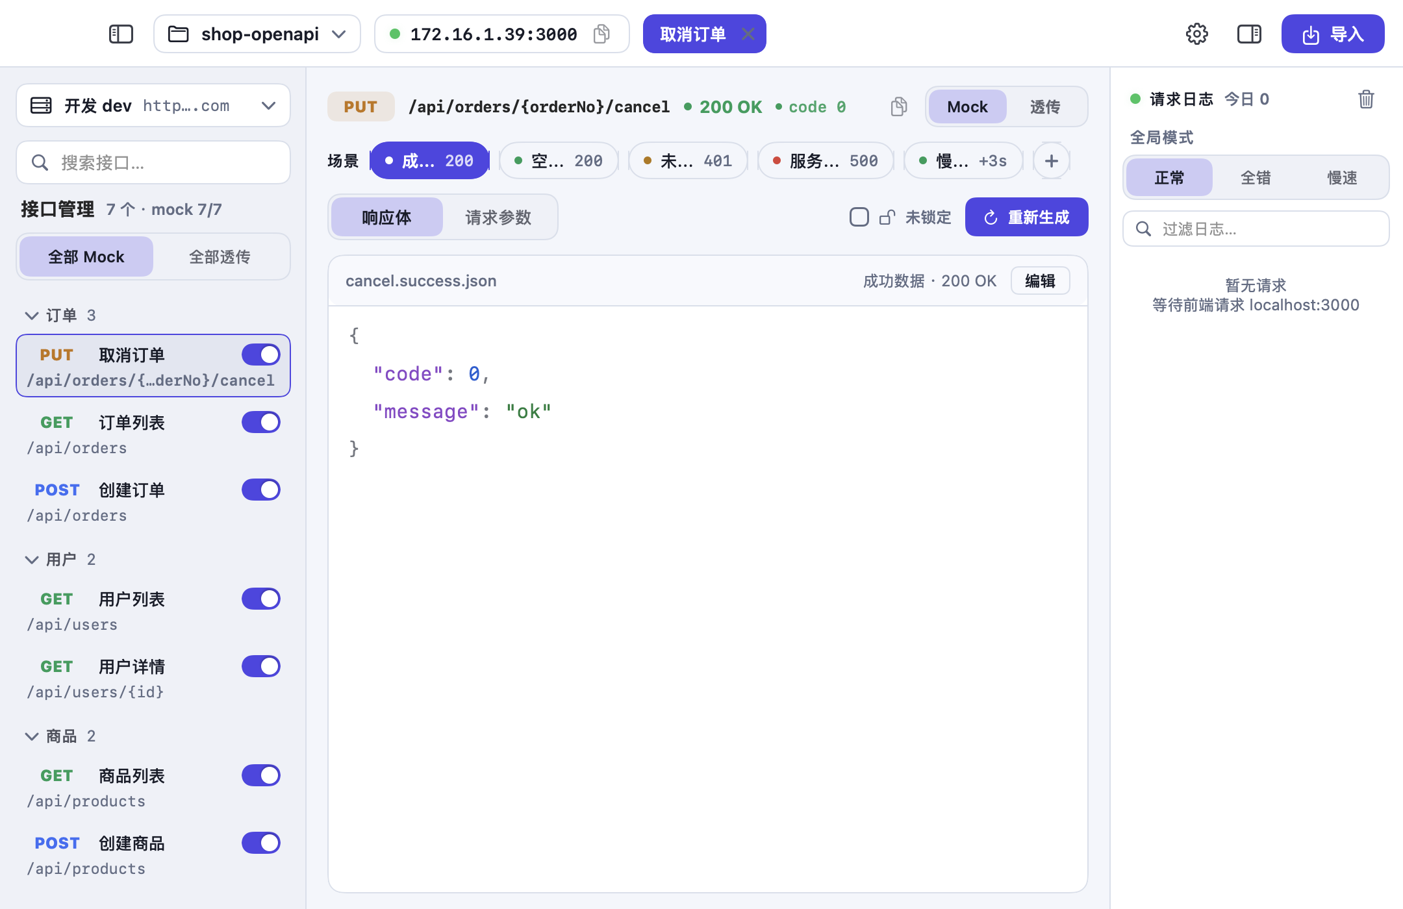Viewport: 1403px width, 909px height.
Task: Focus the 过滤日志 filter field
Action: point(1256,229)
